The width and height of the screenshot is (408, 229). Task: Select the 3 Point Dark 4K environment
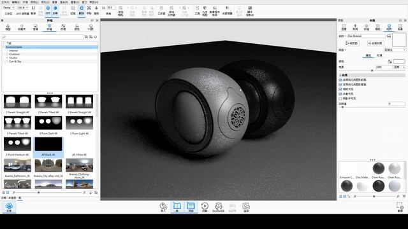click(x=48, y=125)
